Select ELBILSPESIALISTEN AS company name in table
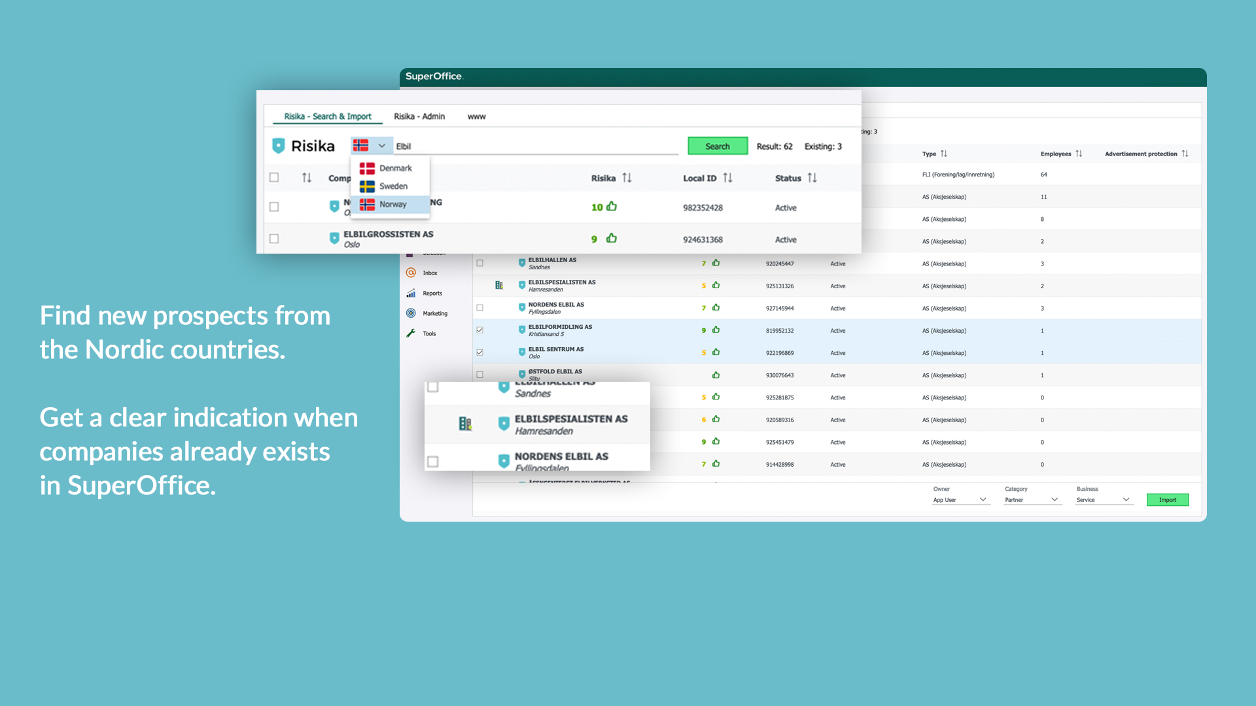Screen dimensions: 1256x706 click(562, 282)
